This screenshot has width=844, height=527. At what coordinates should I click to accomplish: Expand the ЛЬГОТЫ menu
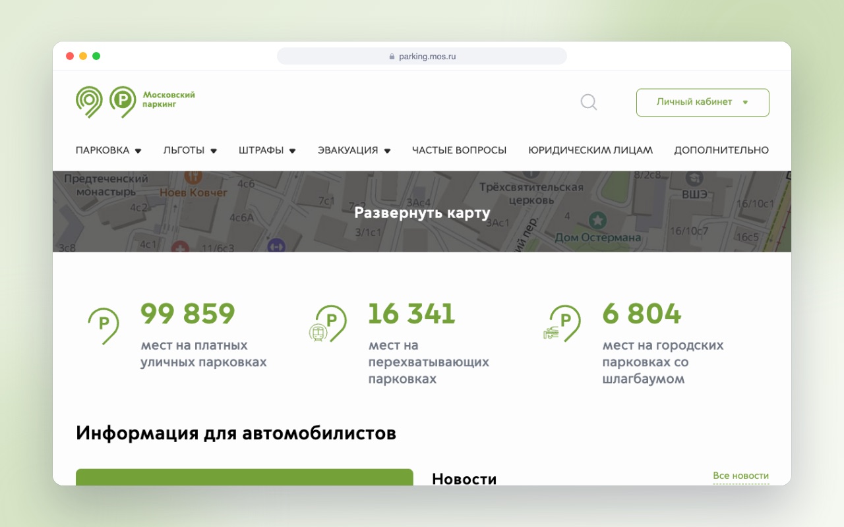pos(190,150)
